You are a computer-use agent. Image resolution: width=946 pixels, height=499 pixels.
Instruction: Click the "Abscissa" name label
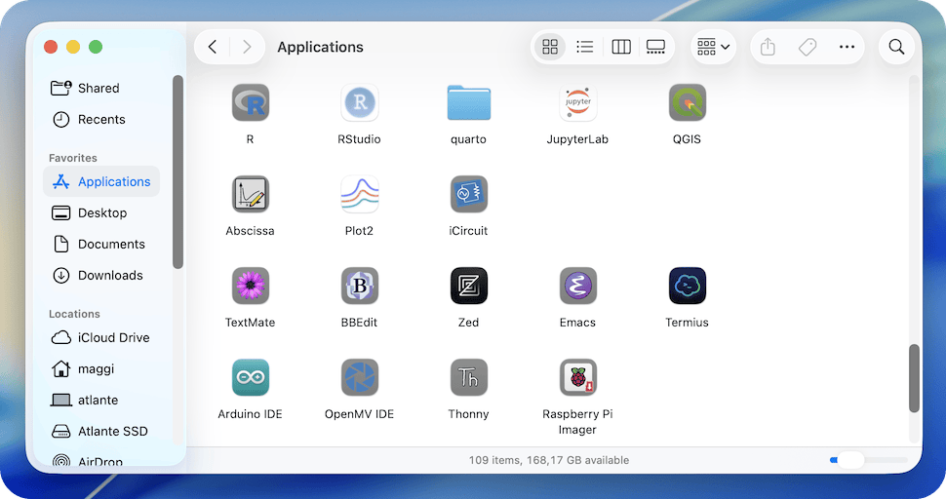pyautogui.click(x=250, y=231)
